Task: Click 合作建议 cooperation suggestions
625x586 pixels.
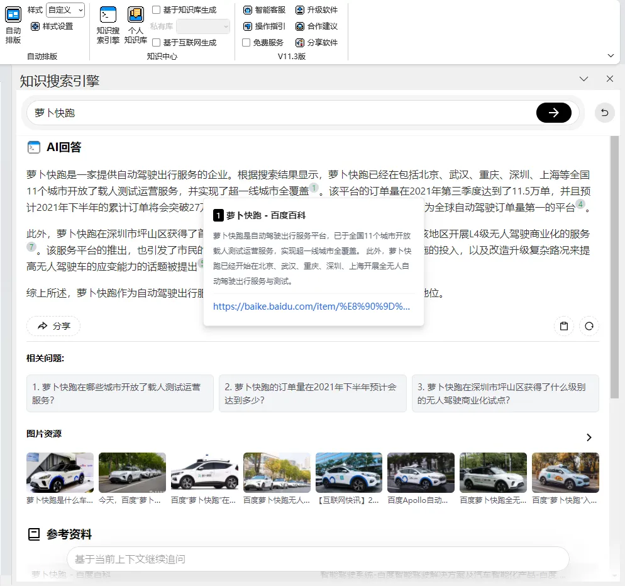Action: (x=317, y=26)
